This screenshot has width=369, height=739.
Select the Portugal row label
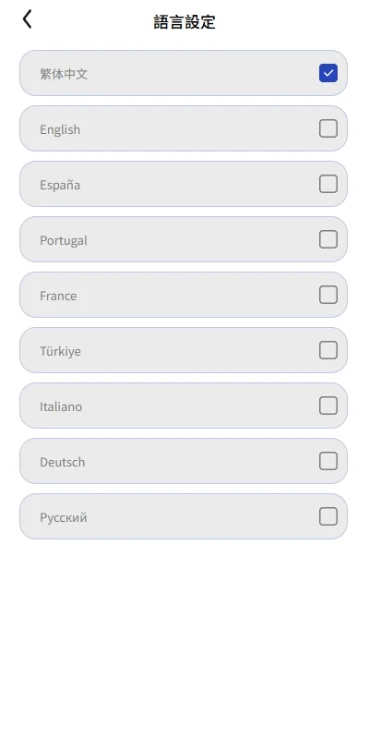[x=64, y=240]
